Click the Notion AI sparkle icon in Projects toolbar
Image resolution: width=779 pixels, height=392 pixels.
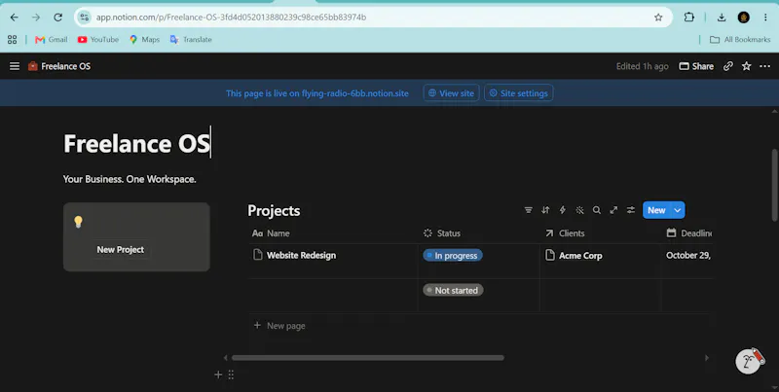pyautogui.click(x=579, y=210)
